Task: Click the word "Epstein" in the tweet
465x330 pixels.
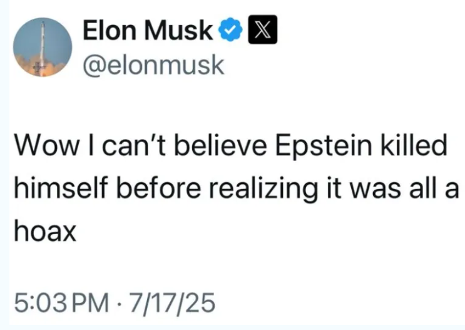Action: click(x=324, y=147)
